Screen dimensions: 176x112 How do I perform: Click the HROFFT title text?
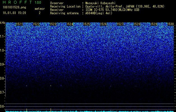pyautogui.click(x=18, y=2)
